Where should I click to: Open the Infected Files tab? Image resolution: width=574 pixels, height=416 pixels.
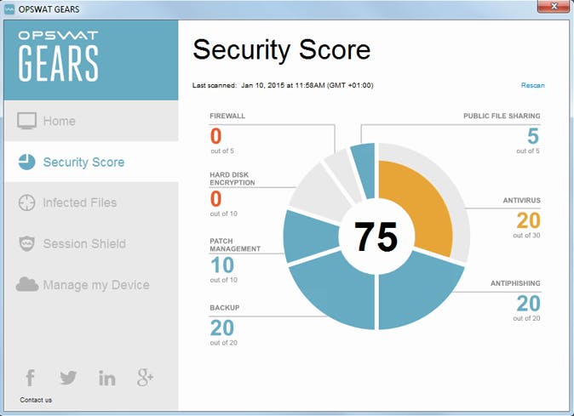(91, 202)
